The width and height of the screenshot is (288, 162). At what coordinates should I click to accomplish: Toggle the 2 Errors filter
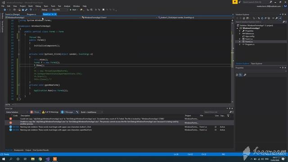(35, 112)
